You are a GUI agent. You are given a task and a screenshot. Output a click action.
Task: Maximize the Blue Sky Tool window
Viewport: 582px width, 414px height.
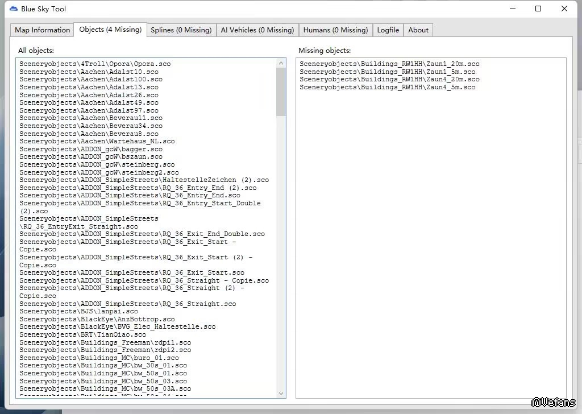(538, 9)
